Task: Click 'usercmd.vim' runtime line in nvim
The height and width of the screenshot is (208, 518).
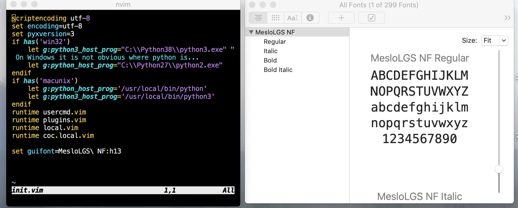Action: 65,112
